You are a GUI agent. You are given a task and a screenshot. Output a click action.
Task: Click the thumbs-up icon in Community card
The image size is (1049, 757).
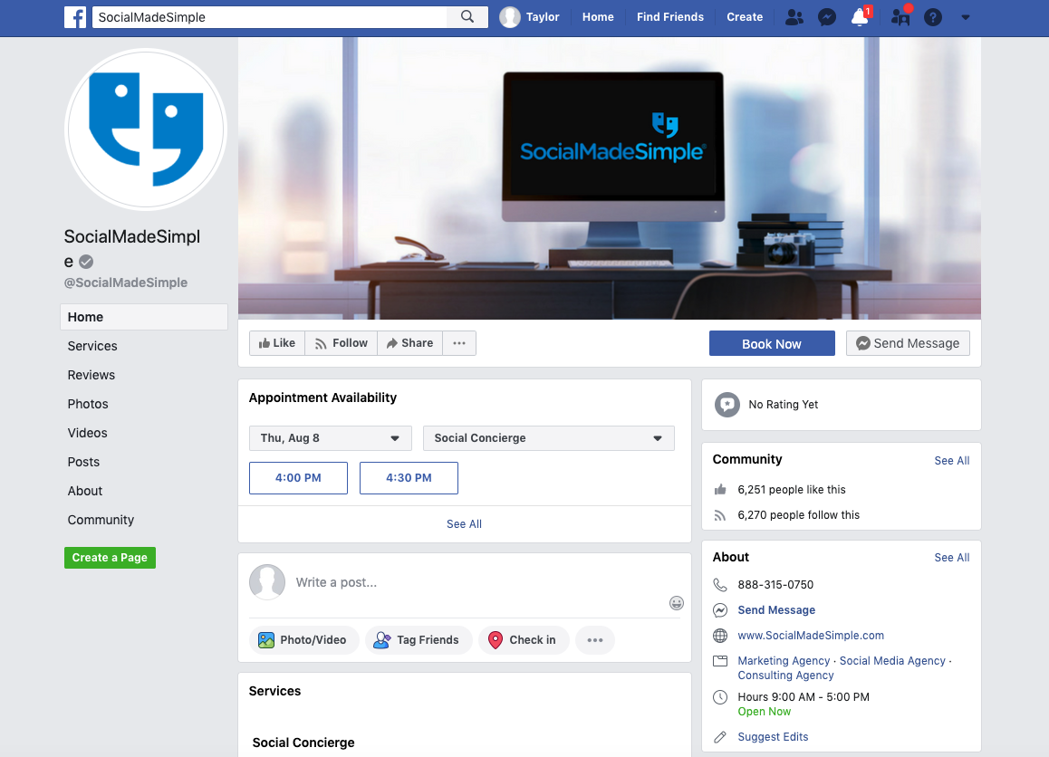click(720, 490)
